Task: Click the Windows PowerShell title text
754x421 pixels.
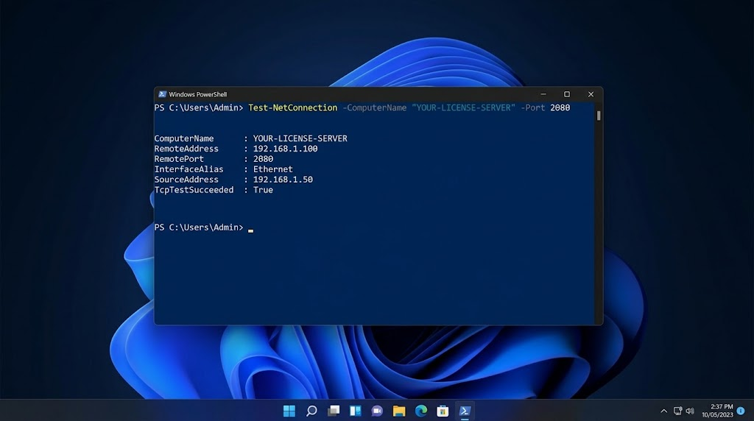Action: point(197,94)
